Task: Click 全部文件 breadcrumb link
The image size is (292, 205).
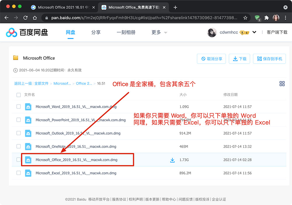Action: click(x=41, y=83)
